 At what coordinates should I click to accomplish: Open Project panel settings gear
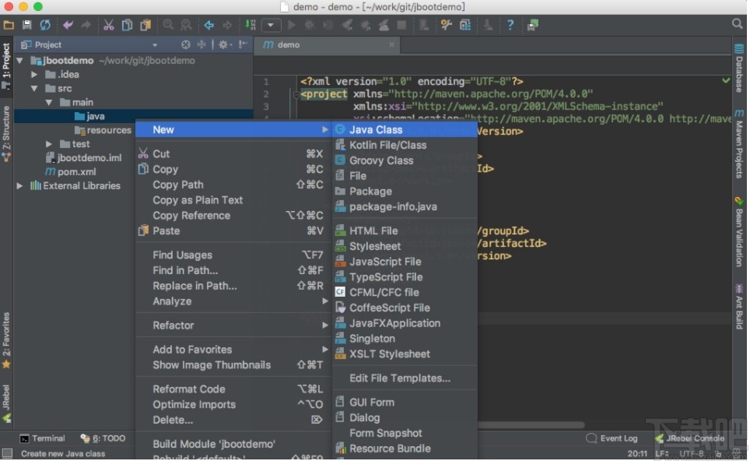pos(223,45)
